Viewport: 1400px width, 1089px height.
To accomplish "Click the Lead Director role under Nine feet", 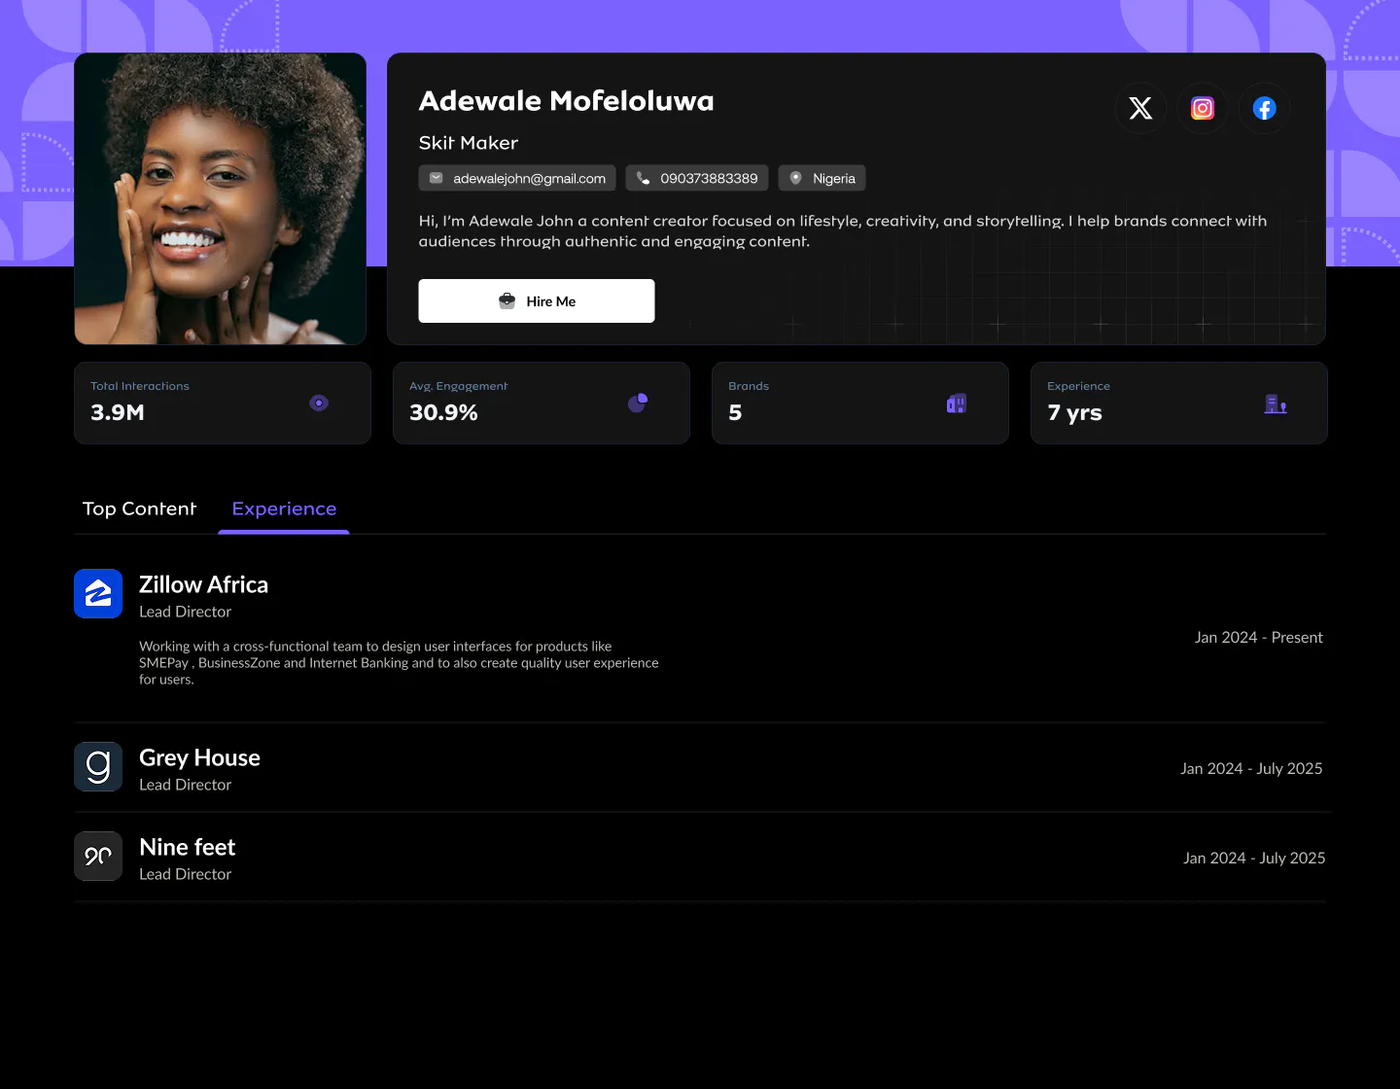I will click(x=185, y=874).
